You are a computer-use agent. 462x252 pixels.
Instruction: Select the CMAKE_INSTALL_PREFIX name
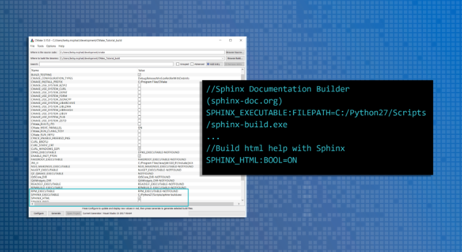click(x=47, y=82)
